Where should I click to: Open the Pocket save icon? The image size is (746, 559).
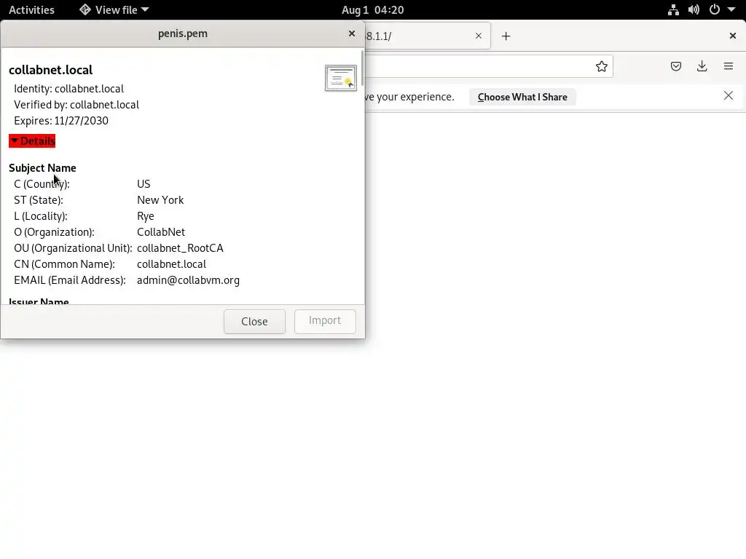click(676, 66)
